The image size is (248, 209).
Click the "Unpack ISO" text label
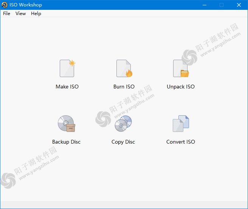181,87
